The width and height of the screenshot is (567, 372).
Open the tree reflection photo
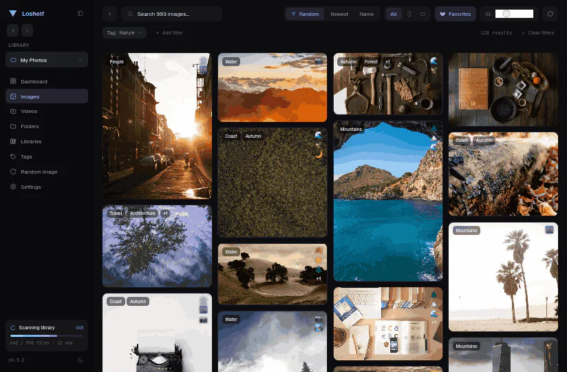tap(157, 246)
